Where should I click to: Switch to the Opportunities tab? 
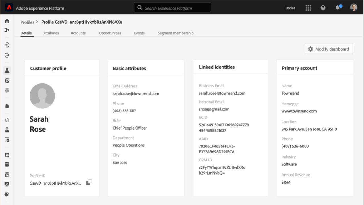tap(110, 33)
